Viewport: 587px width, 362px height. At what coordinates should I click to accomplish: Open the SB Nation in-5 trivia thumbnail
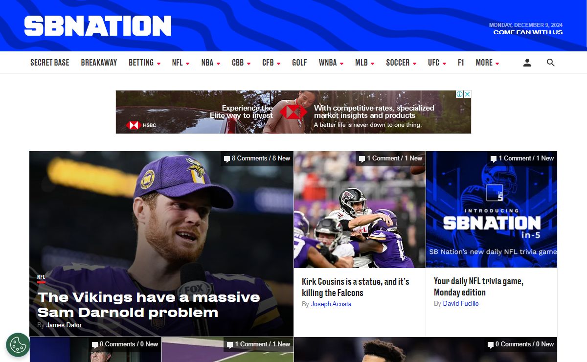(x=492, y=209)
